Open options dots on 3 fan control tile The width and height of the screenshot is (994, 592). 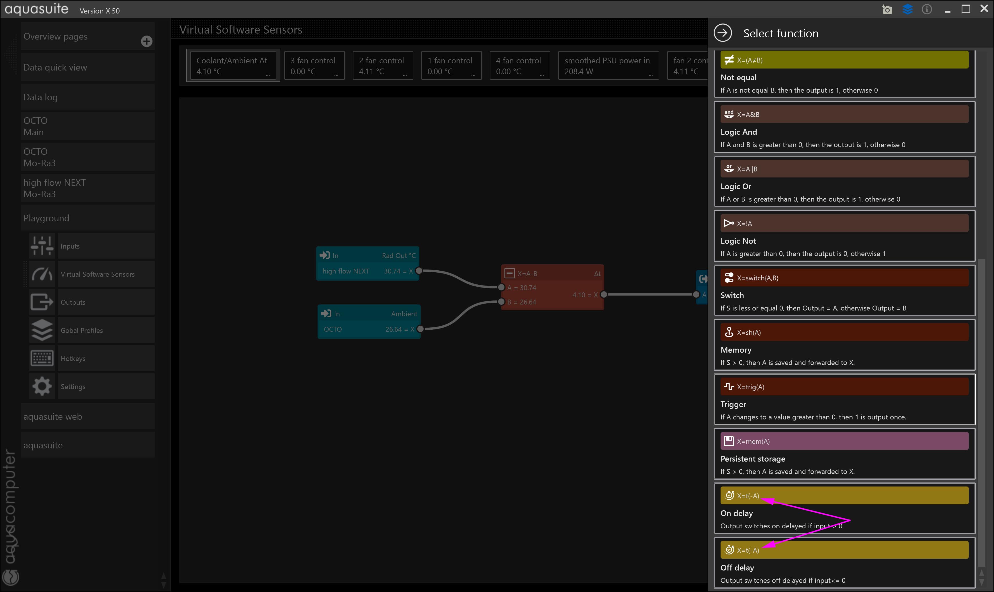click(x=336, y=75)
